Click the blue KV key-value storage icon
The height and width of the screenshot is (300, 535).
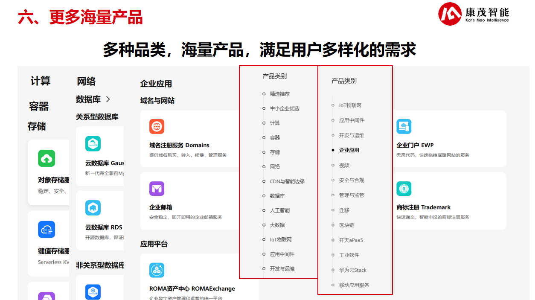(47, 230)
